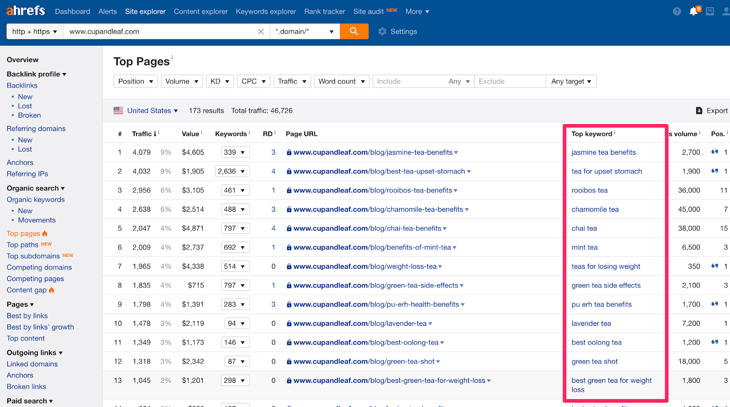Switch to Content explorer

pyautogui.click(x=201, y=11)
